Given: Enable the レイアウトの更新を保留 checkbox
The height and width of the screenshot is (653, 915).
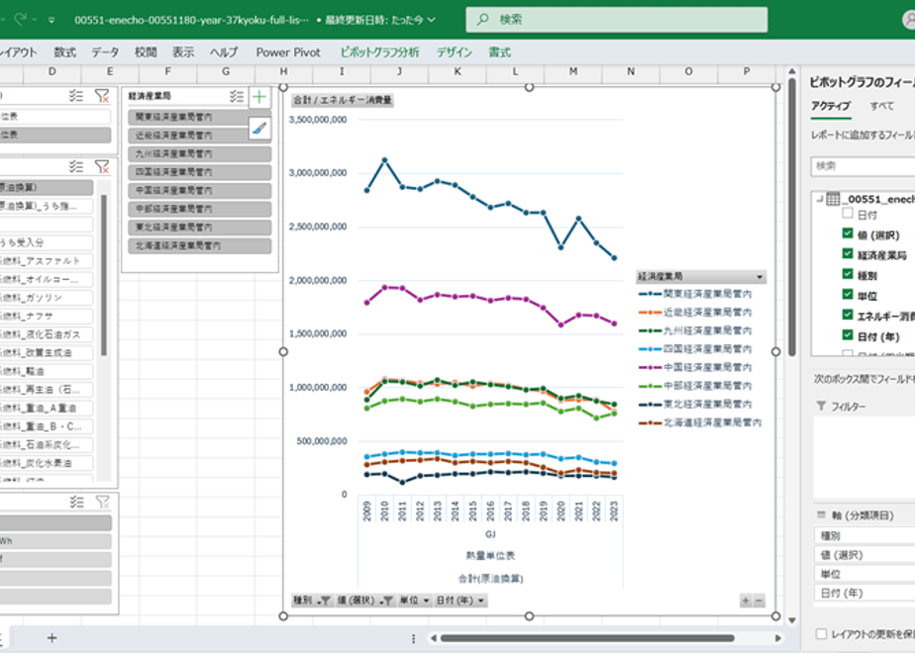Looking at the screenshot, I should [x=822, y=634].
